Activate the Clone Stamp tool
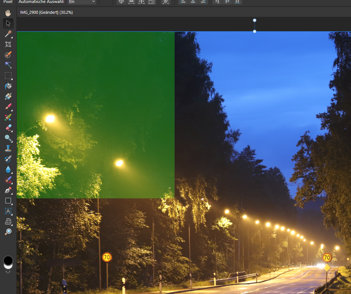This screenshot has width=351, height=294. (8, 148)
